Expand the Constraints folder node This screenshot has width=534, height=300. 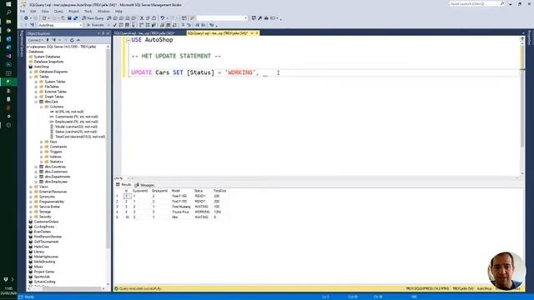click(42, 147)
